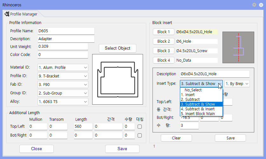Click the Bot/Right Mullion field

click(38, 135)
